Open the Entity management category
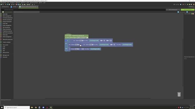 tap(7, 25)
